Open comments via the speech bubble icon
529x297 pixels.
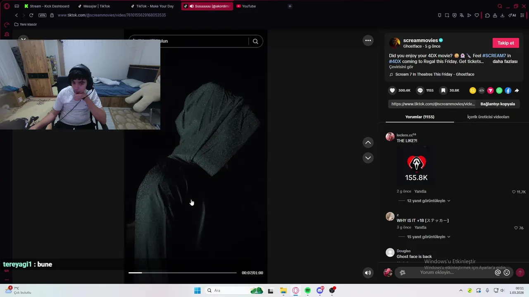point(420,90)
